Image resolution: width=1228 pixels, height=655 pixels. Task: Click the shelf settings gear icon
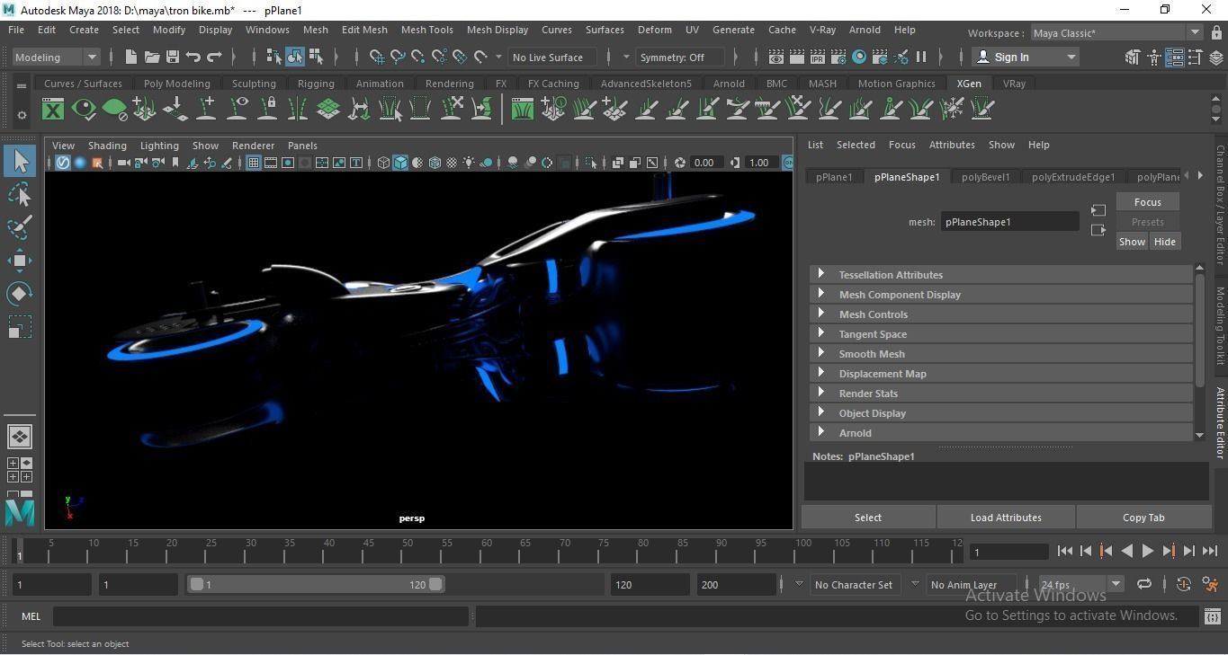tap(22, 115)
